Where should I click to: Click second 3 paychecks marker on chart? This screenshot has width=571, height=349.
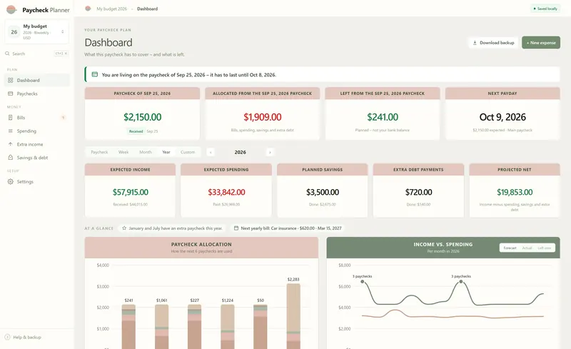461,282
